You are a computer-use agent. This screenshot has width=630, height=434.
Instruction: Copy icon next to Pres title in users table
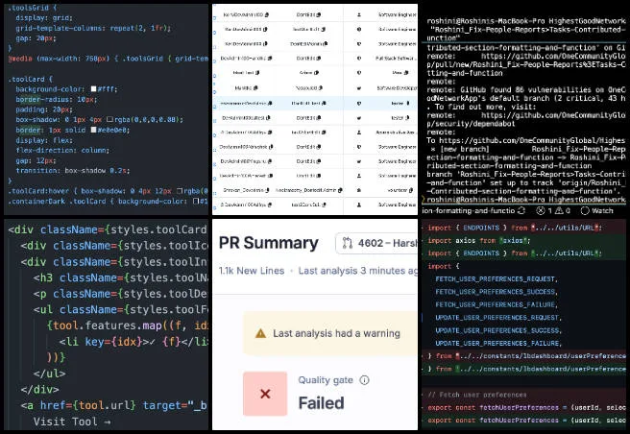406,73
